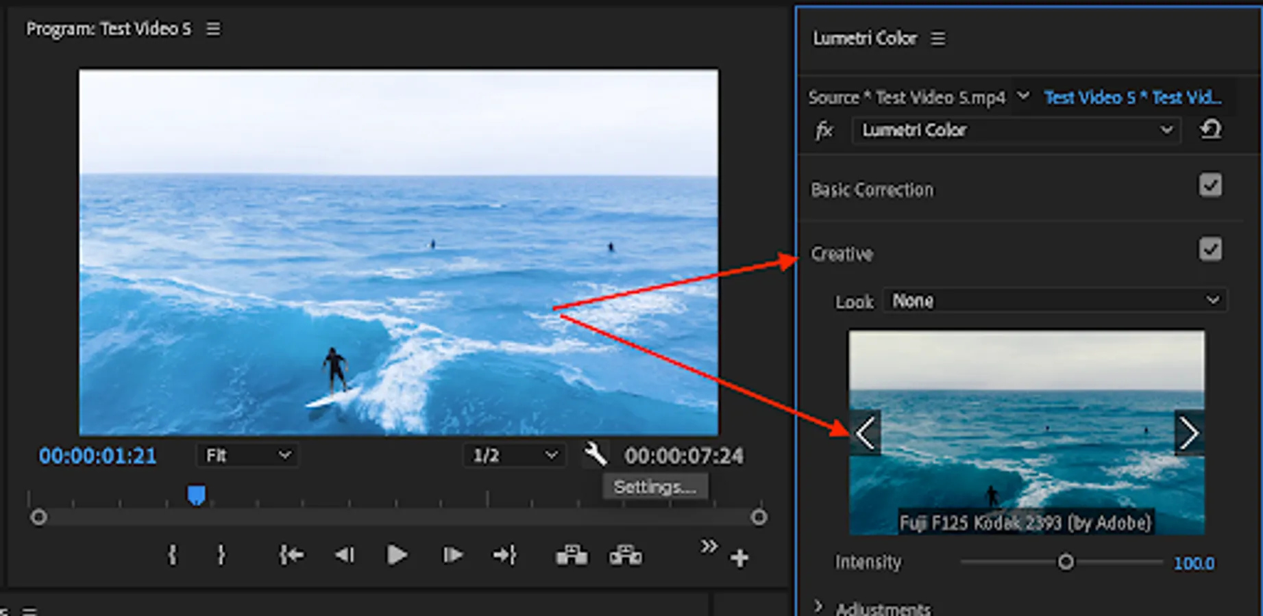Click the Settings tooltip button
1263x616 pixels.
[655, 487]
